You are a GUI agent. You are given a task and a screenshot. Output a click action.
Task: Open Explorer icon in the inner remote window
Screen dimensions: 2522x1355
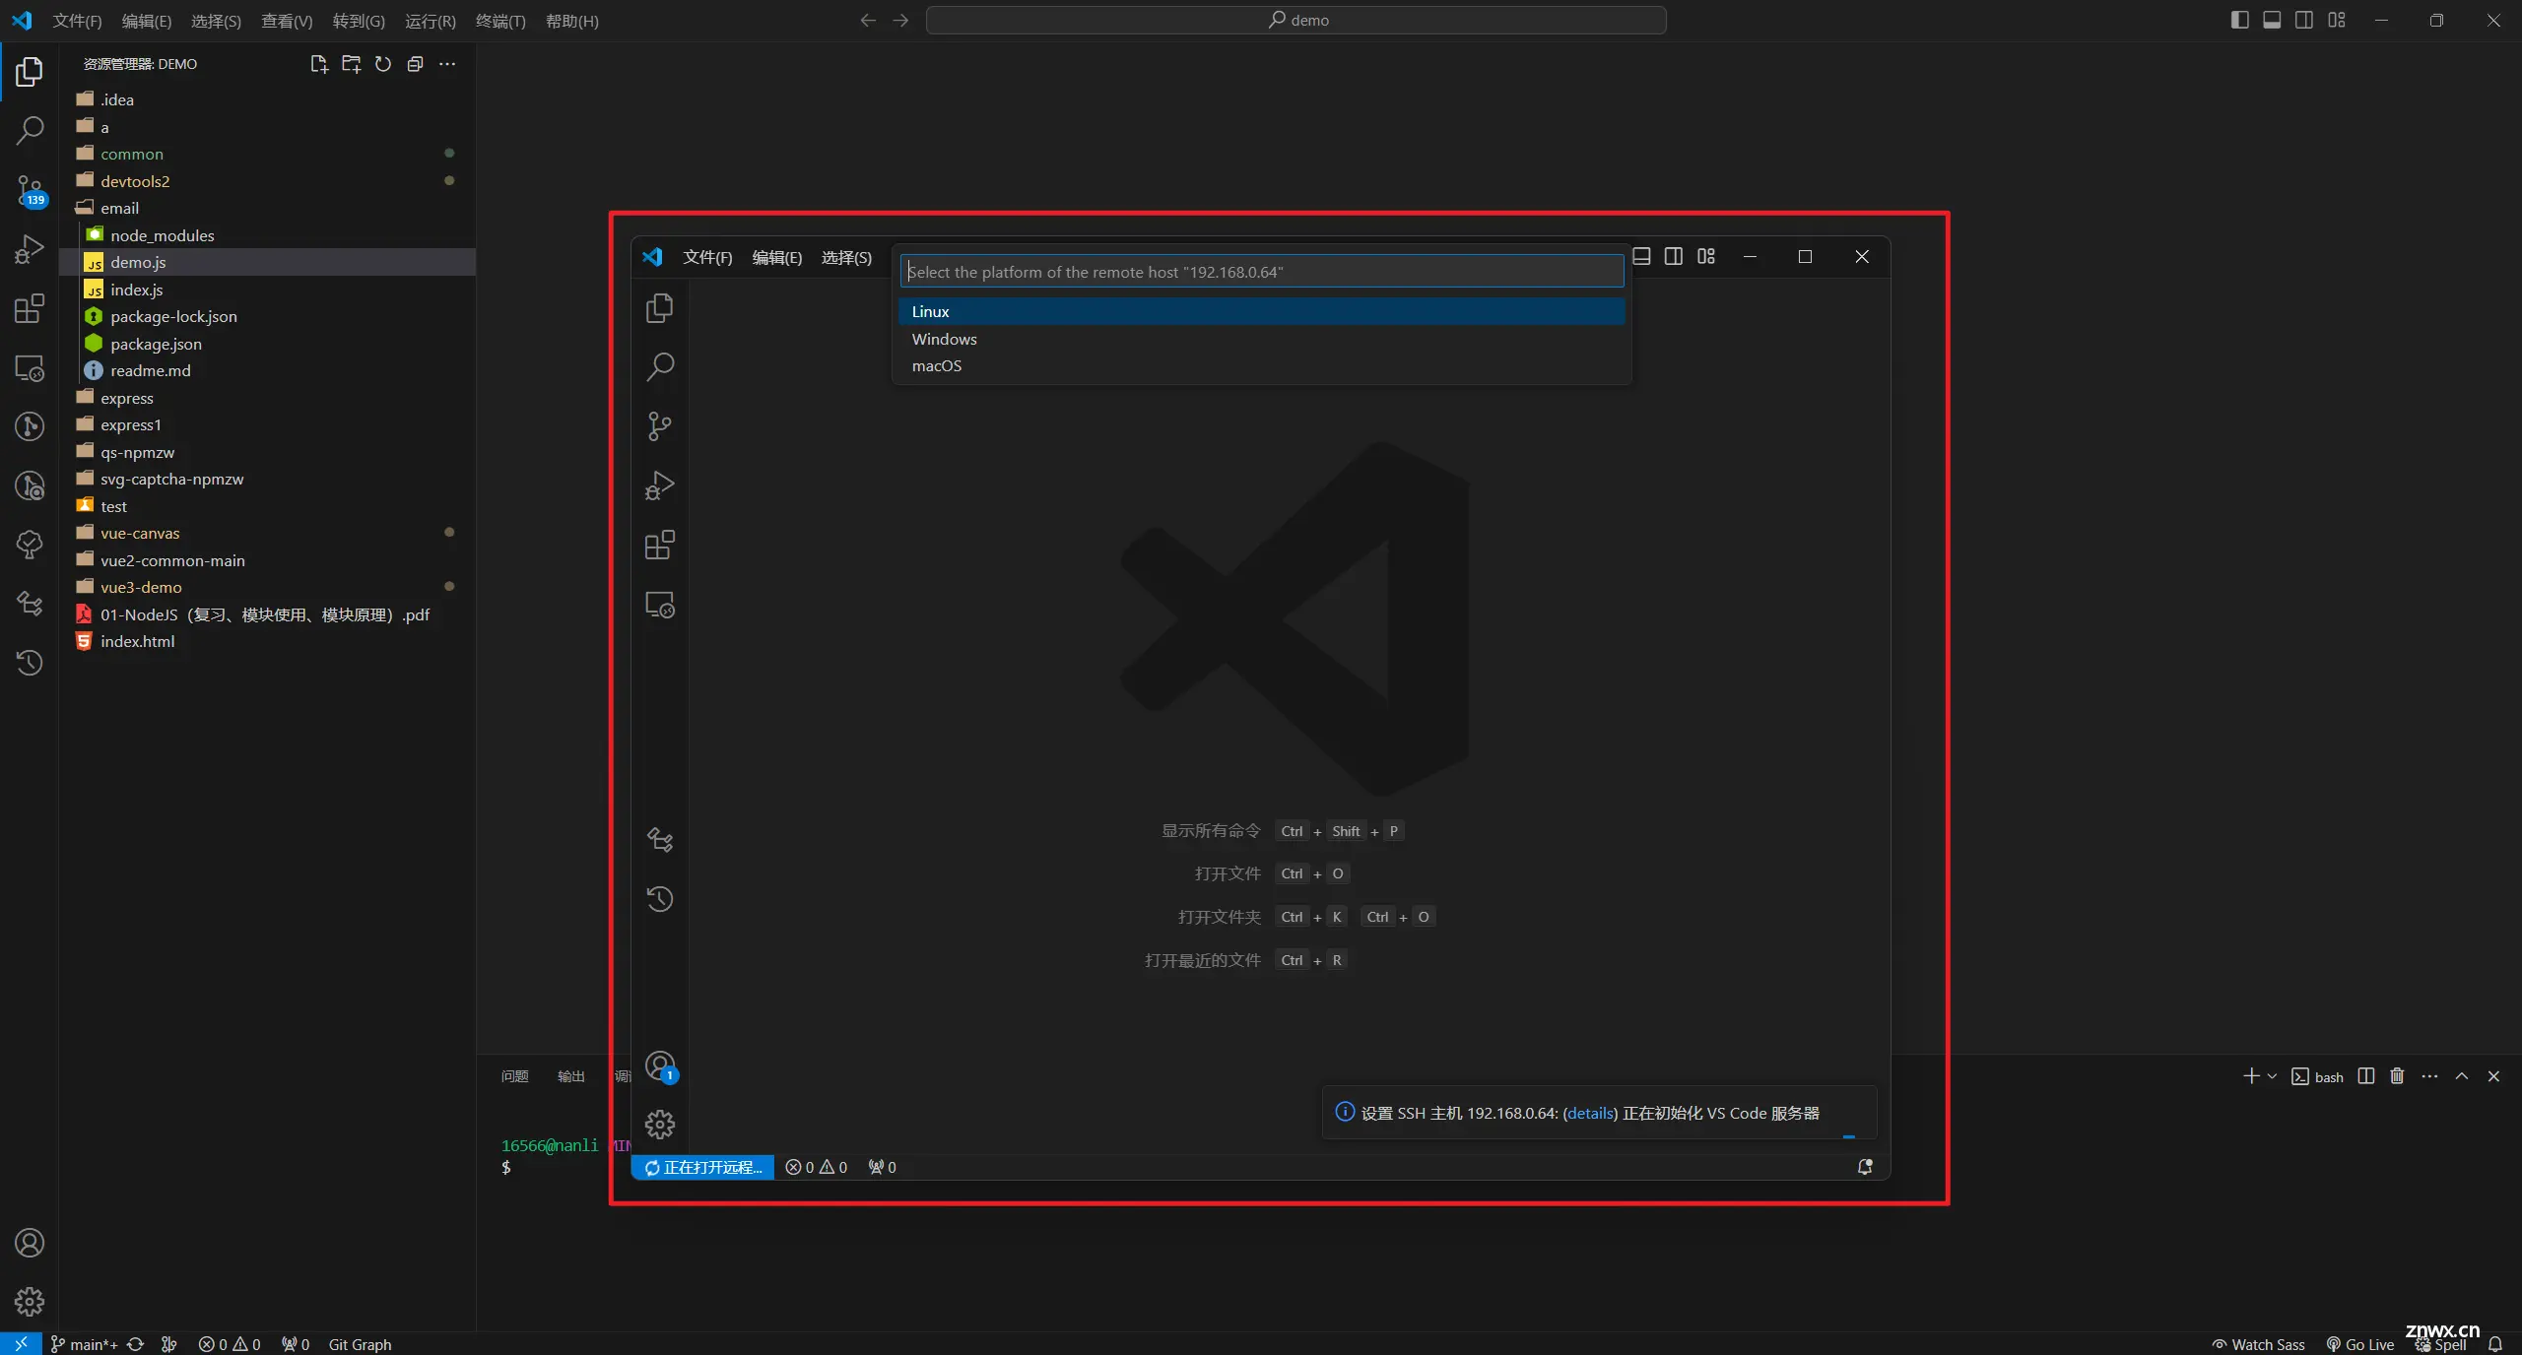tap(659, 308)
